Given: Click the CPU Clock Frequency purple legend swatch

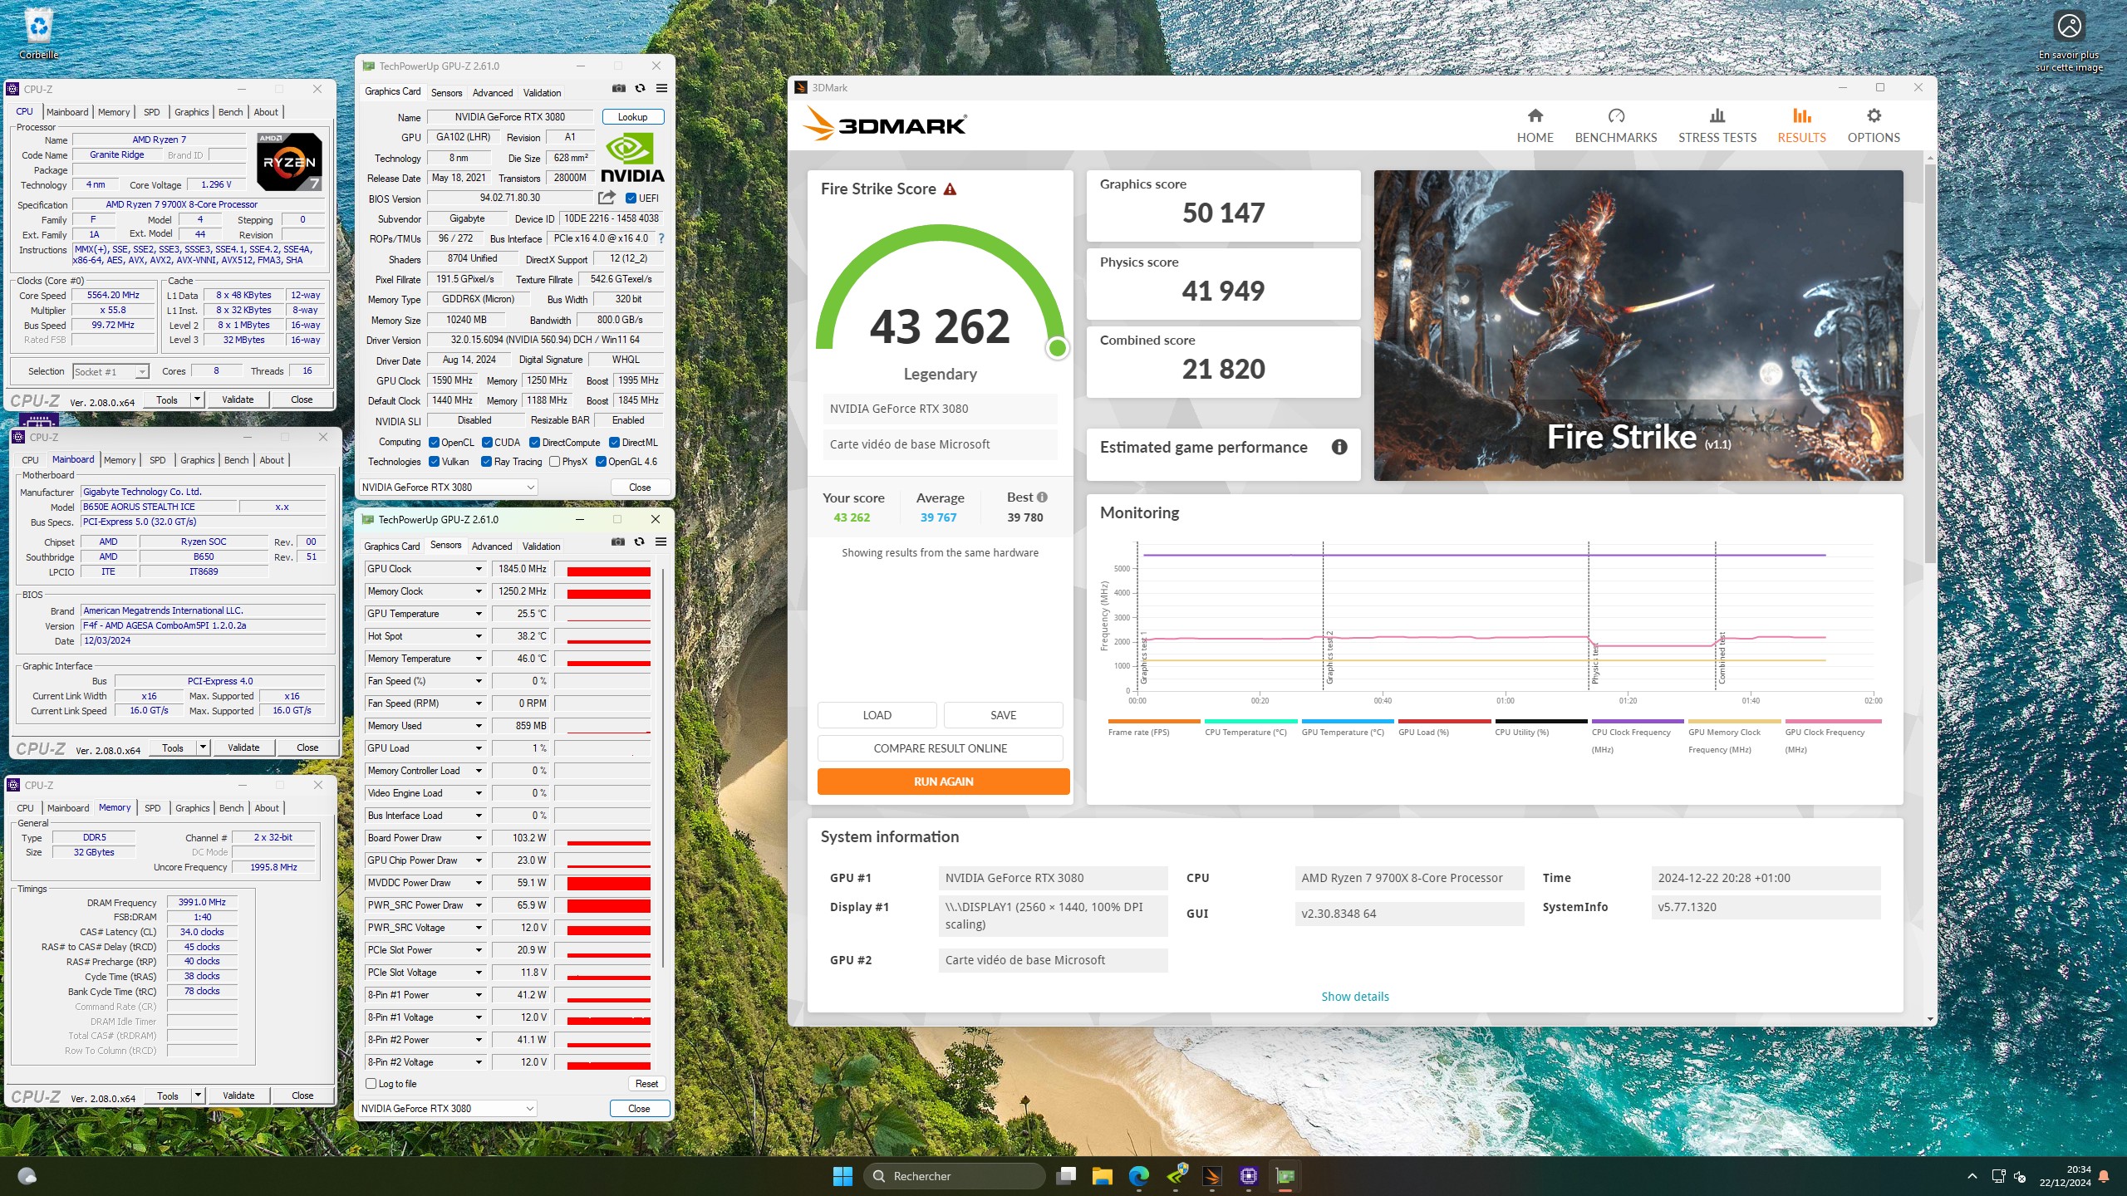Looking at the screenshot, I should [1638, 721].
